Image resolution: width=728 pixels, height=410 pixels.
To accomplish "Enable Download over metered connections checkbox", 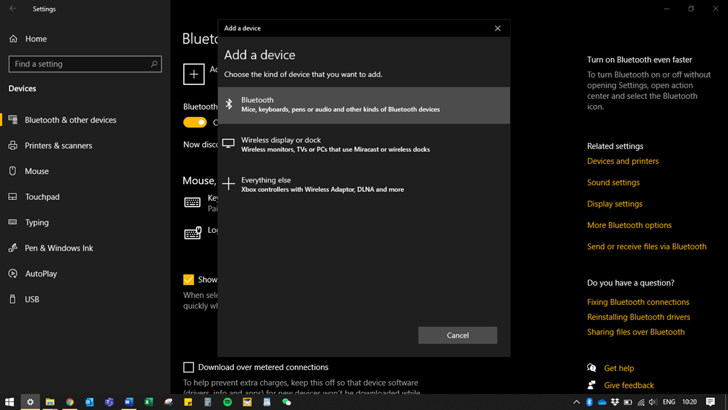I will [189, 367].
